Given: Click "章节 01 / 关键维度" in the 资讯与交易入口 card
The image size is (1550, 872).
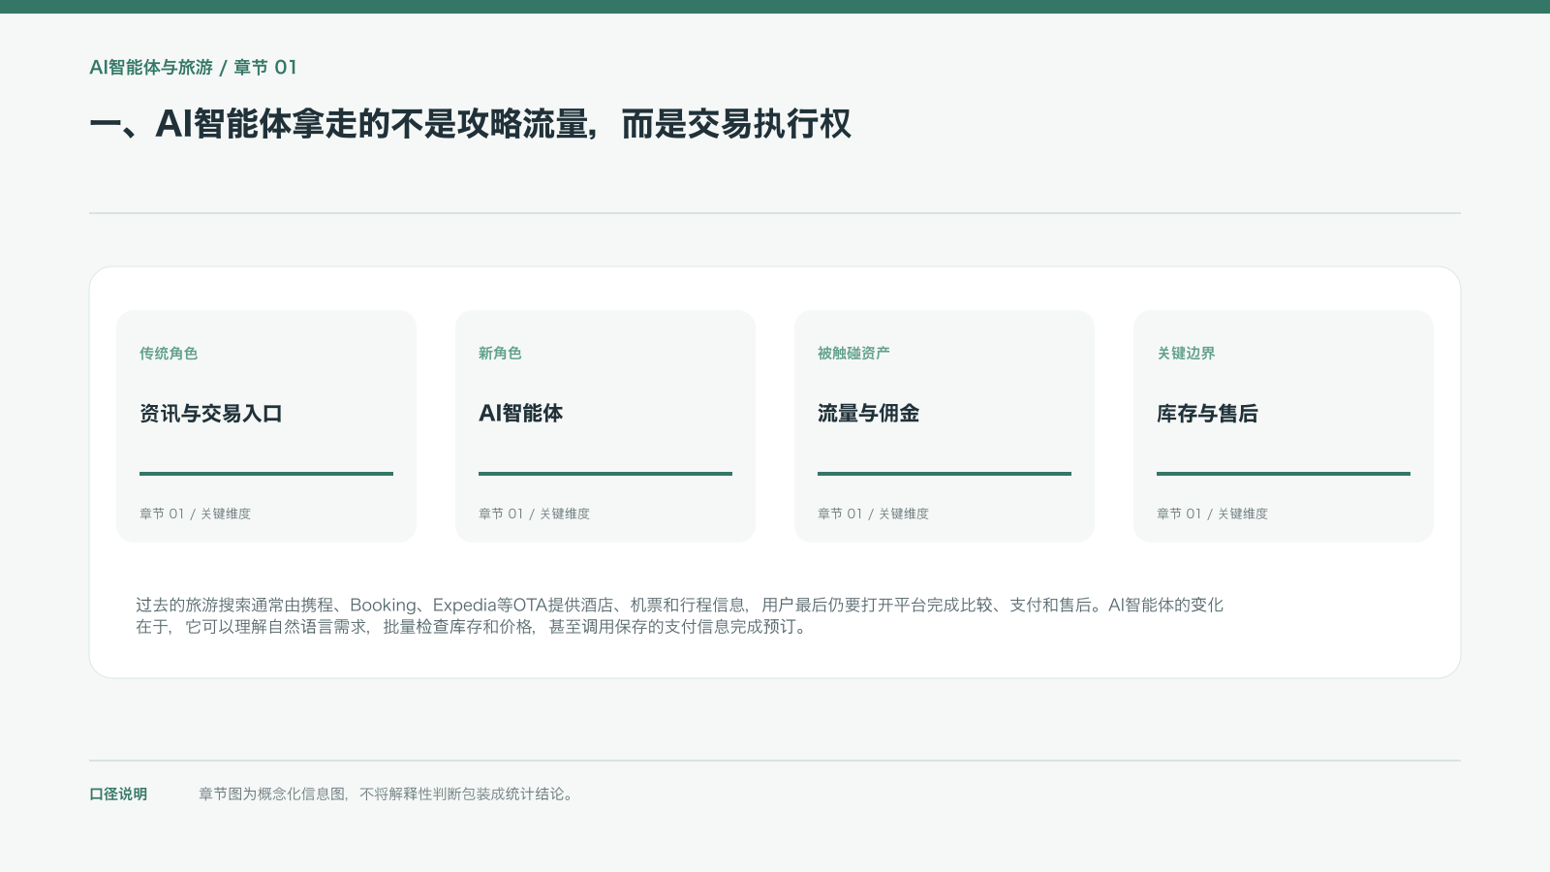Looking at the screenshot, I should (x=195, y=514).
